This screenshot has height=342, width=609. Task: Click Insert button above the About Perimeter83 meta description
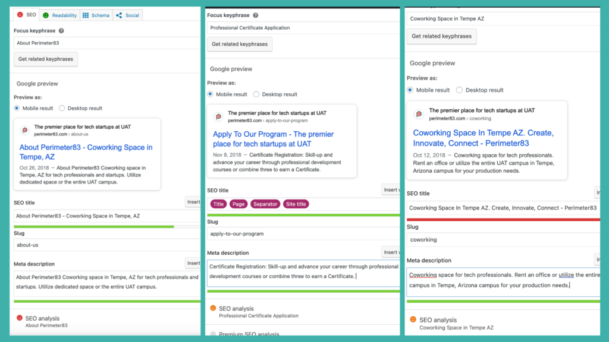pyautogui.click(x=193, y=263)
